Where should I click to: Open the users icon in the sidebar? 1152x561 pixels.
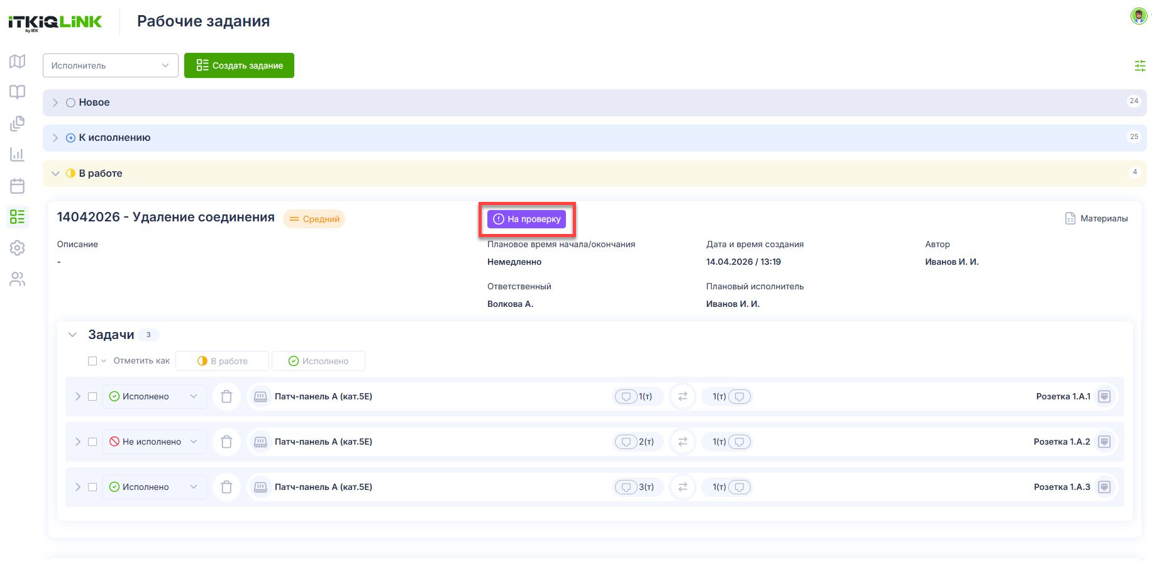click(18, 279)
